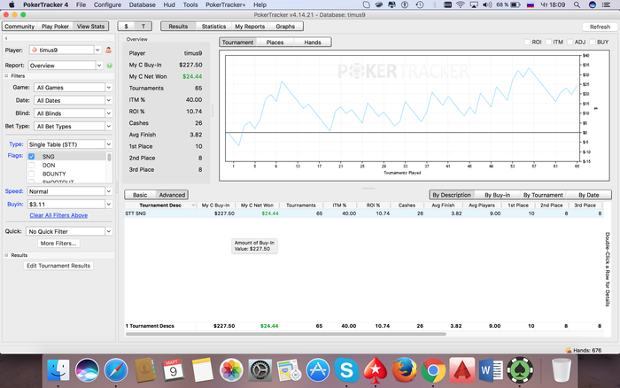
Task: Collapse the Filters section
Action: click(x=6, y=75)
